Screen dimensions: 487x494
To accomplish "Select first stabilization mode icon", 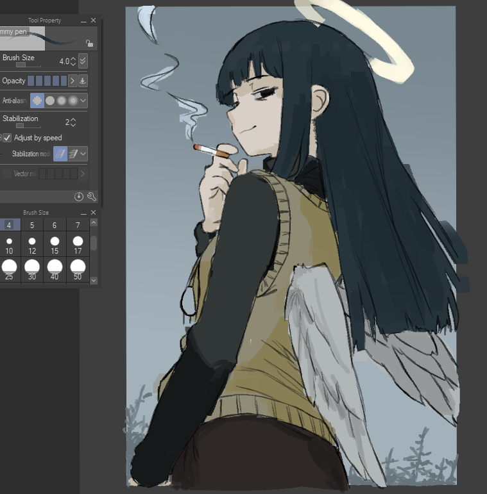I will 60,154.
